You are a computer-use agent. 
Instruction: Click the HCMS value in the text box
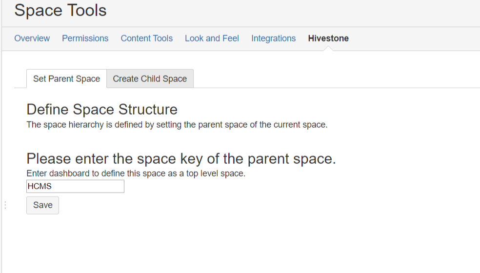(40, 186)
